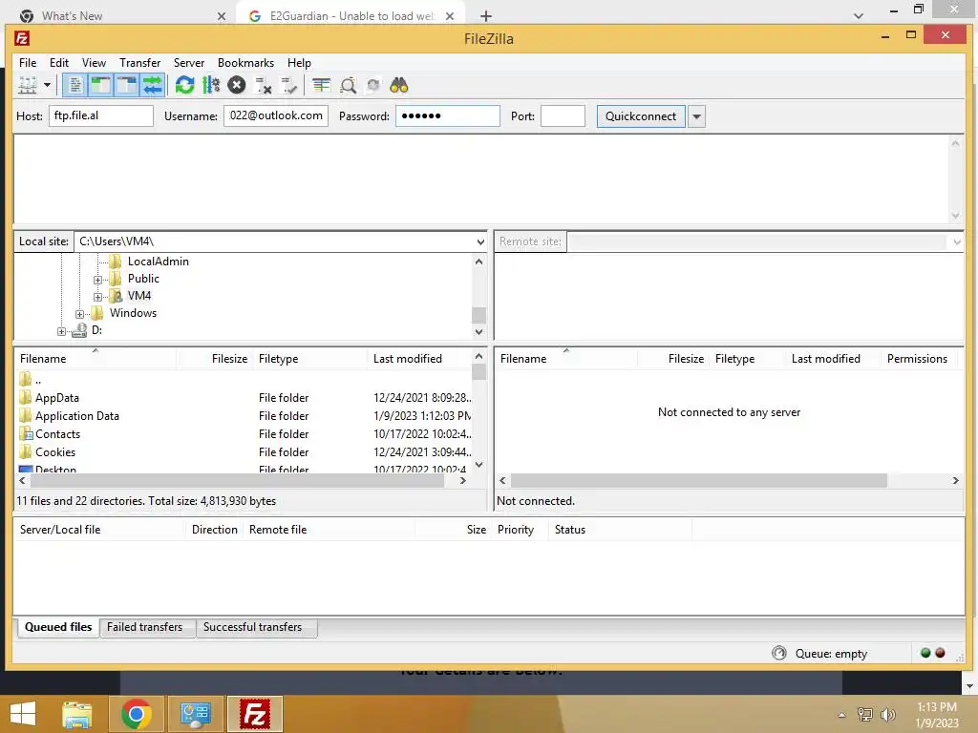
Task: Switch to the Queued files tab
Action: click(58, 627)
